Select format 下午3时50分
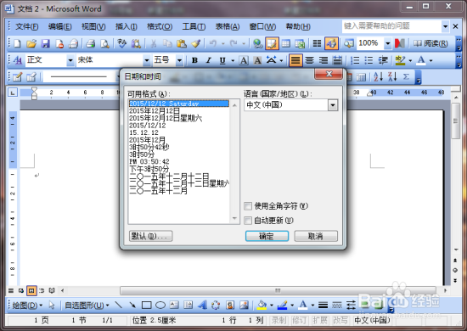This screenshot has height=331, width=467. coord(149,169)
